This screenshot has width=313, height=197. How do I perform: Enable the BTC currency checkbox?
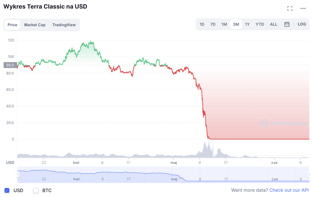[x=36, y=191]
